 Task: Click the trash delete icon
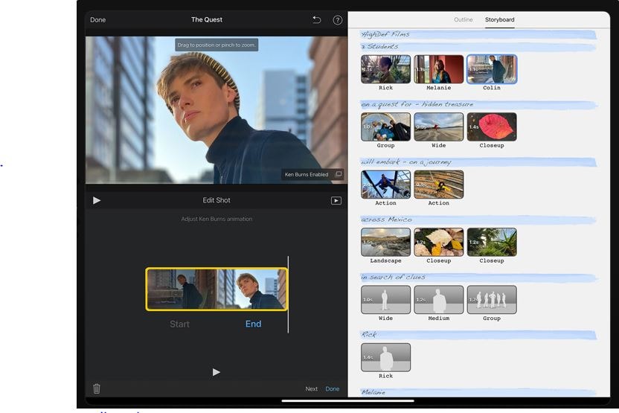(97, 388)
